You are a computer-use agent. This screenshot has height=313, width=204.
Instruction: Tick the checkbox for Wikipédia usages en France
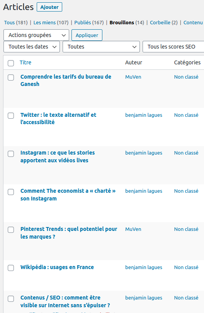pos(11,268)
